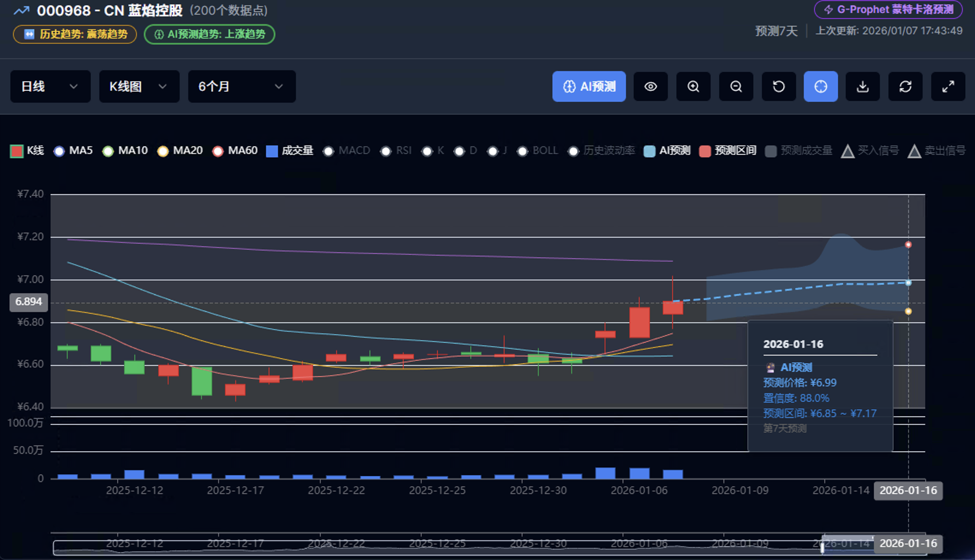Enable the MACD indicator in legend

coord(346,150)
